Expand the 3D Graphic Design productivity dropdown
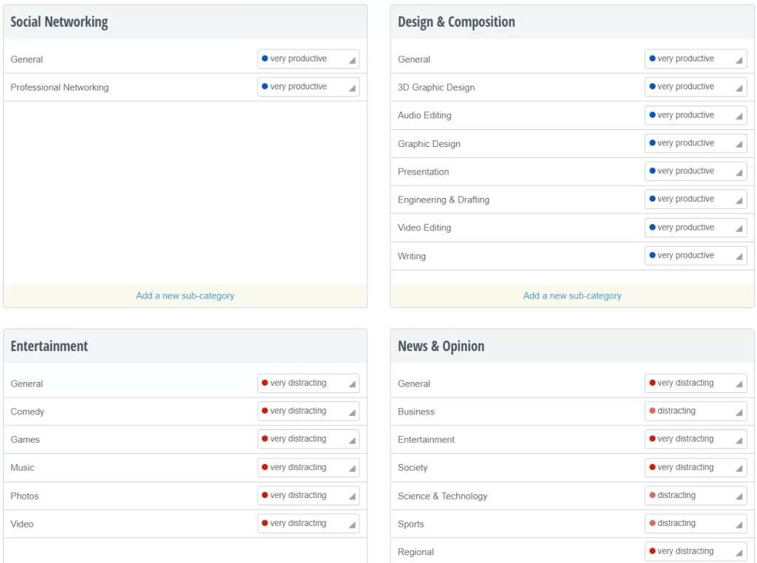The image size is (757, 563). point(696,87)
